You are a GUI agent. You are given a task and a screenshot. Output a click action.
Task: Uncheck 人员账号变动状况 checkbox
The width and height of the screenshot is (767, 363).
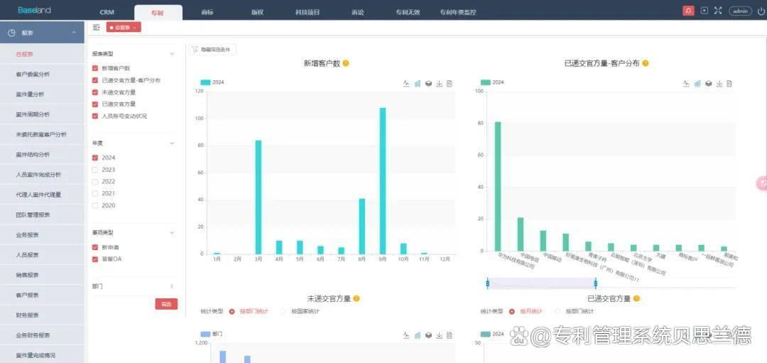pos(95,116)
